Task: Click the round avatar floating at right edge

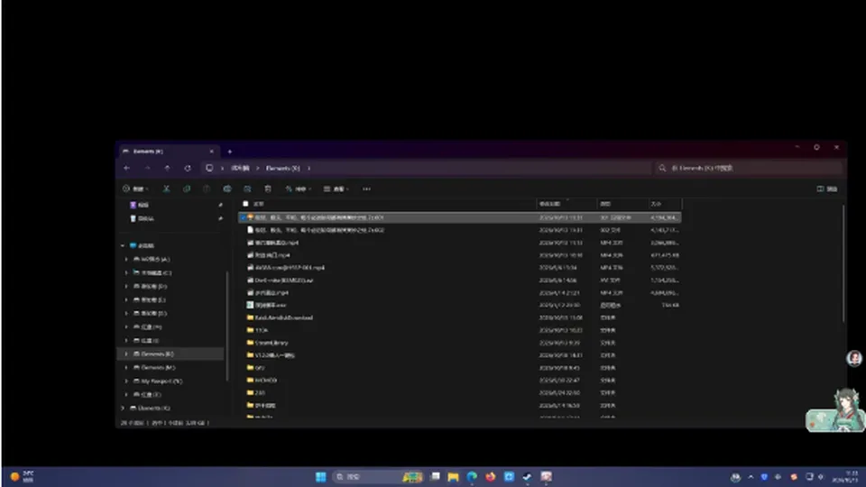Action: click(x=854, y=358)
